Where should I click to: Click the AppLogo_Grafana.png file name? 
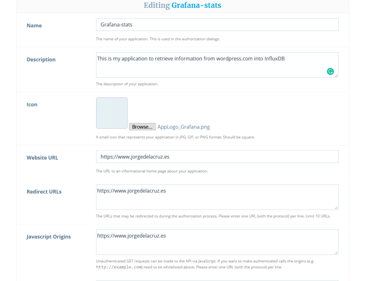pyautogui.click(x=183, y=127)
